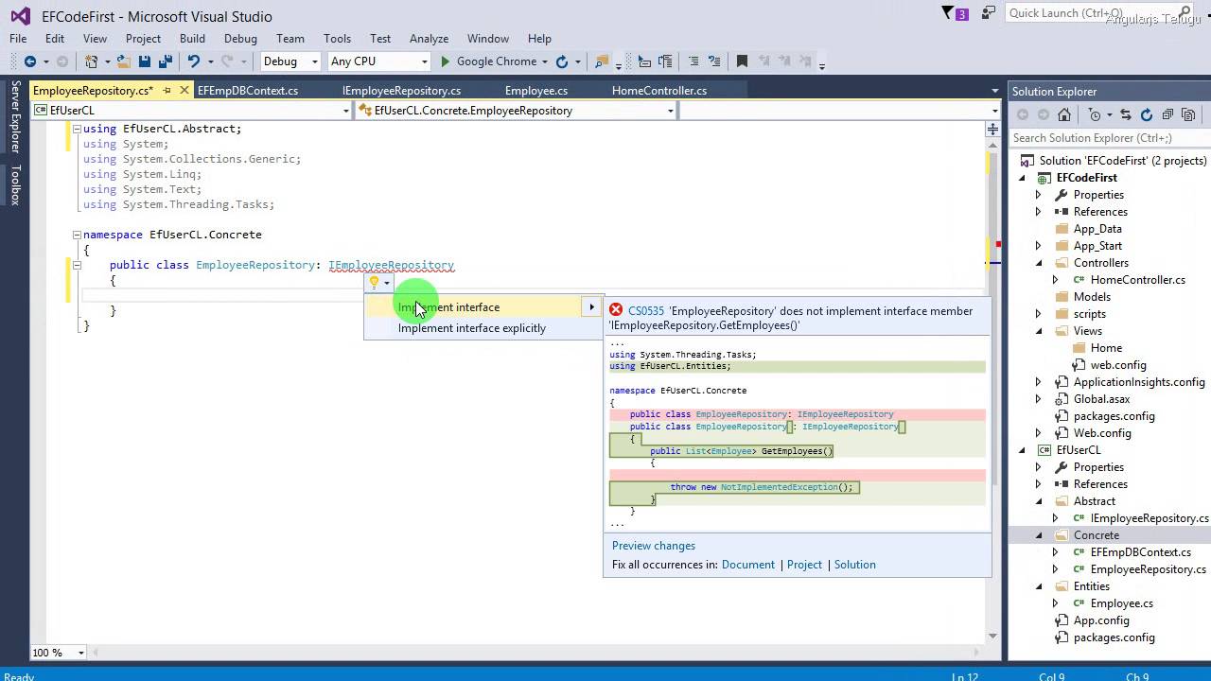Screen dimensions: 1211x681
Task: Select Employee.cs in Solution Explorer
Action: (1121, 603)
